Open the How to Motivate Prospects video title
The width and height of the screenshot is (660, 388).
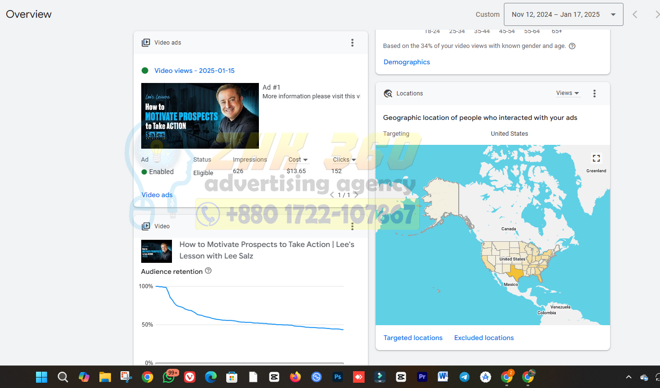[x=267, y=250]
